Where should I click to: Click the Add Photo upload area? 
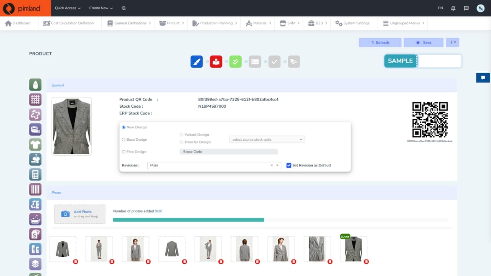(80, 214)
